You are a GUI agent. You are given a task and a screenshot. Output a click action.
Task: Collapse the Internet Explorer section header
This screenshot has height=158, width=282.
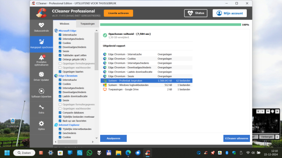(68, 125)
